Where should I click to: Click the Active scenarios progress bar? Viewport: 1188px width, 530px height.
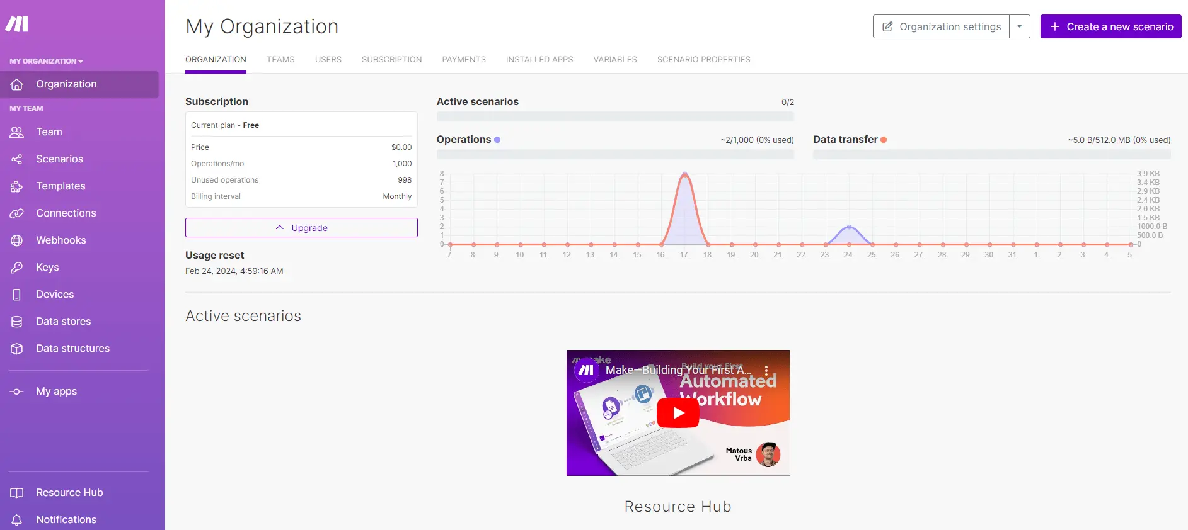pos(615,116)
